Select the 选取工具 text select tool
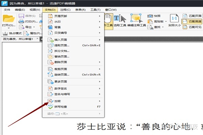This screenshot has width=203, height=135. click(x=120, y=21)
